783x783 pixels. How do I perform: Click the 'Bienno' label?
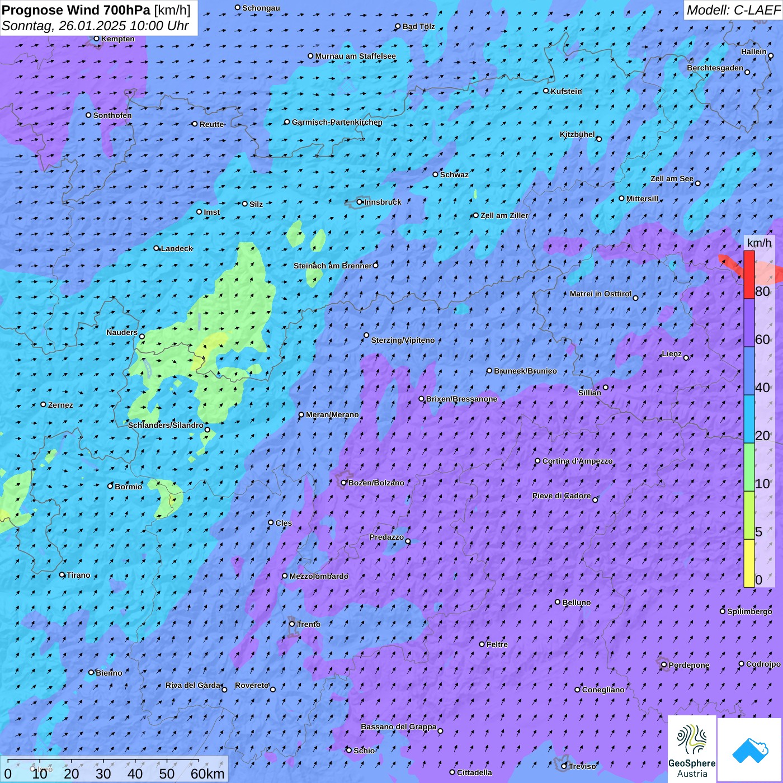point(109,673)
